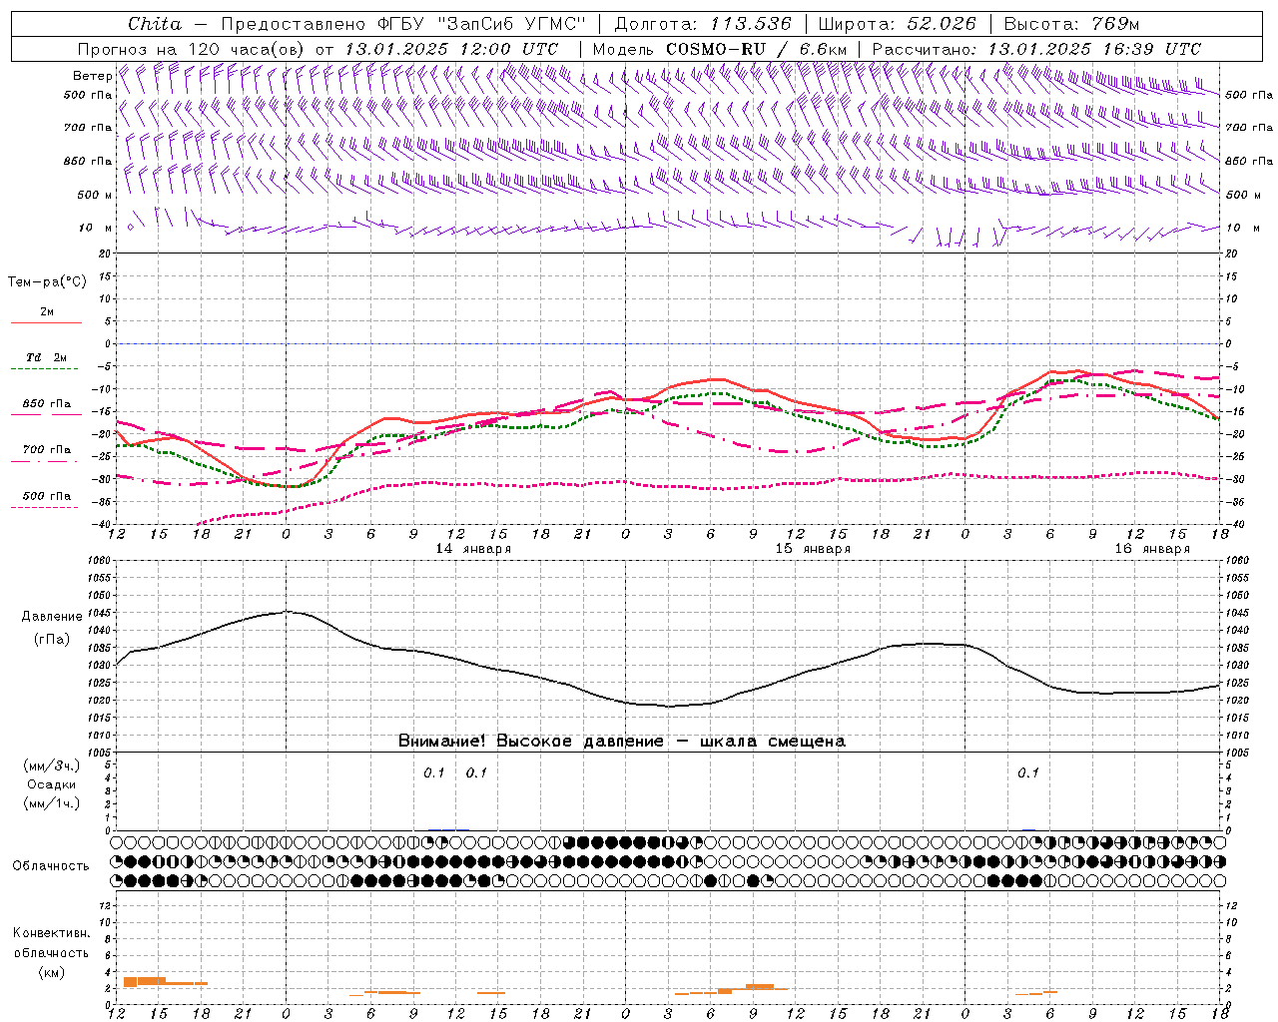The width and height of the screenshot is (1278, 1022).
Task: Click the "14 января" date label
Action: point(473,549)
